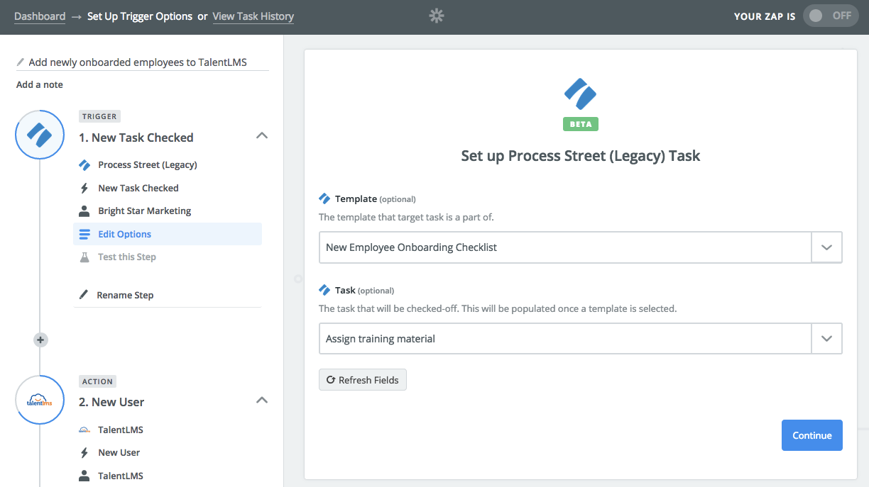This screenshot has width=869, height=487.
Task: Click the ACTION label badge
Action: (97, 381)
